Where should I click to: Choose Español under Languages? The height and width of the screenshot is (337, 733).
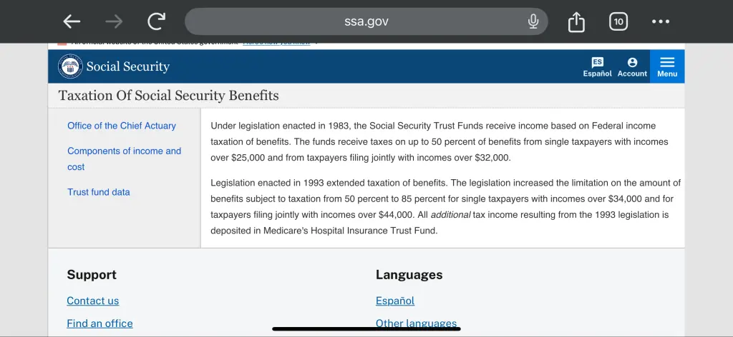click(x=395, y=301)
